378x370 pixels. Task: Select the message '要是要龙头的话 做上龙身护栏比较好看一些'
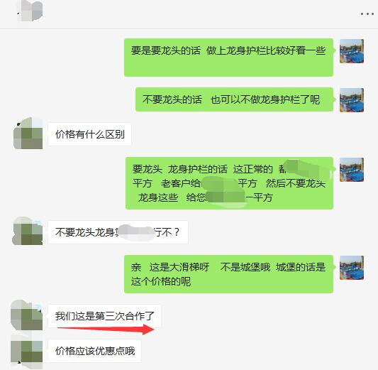point(229,58)
